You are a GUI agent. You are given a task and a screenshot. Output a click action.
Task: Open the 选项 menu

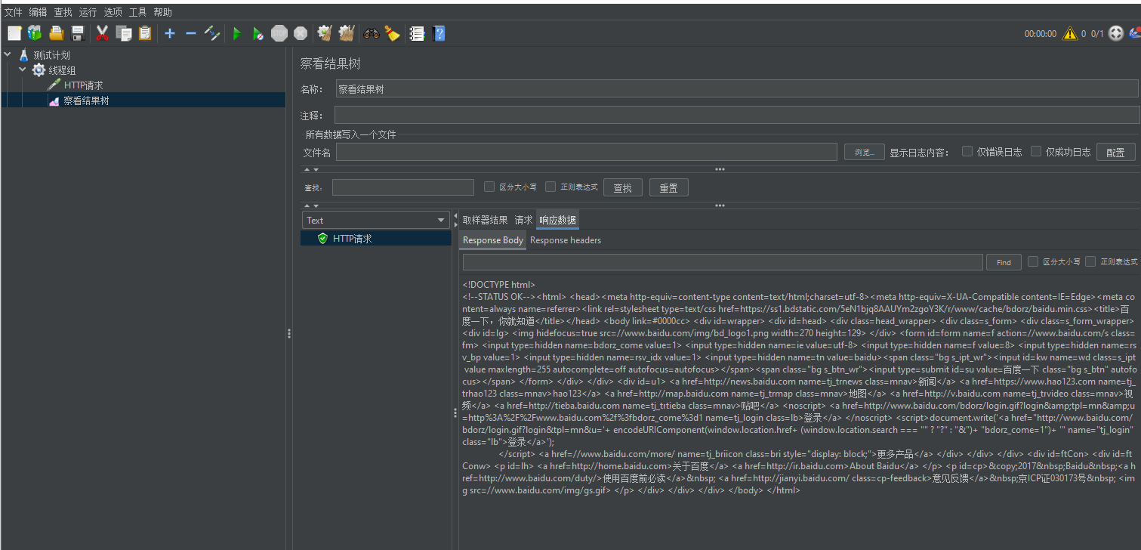coord(113,12)
